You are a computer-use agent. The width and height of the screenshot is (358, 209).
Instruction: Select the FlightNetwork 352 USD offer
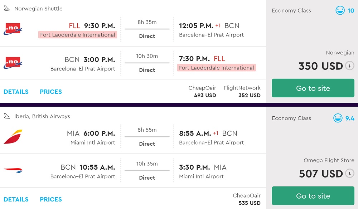coord(242,92)
